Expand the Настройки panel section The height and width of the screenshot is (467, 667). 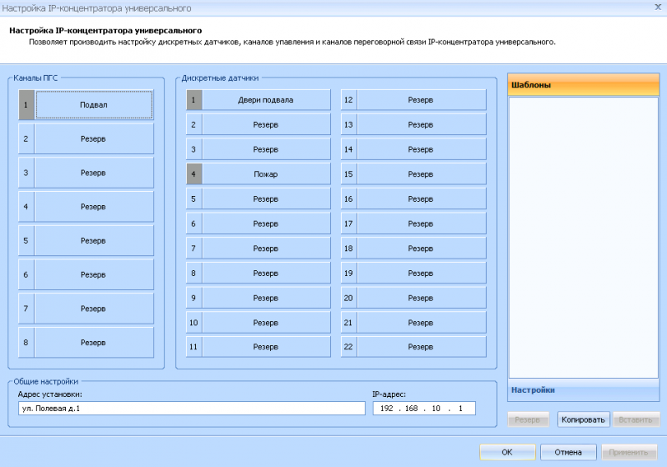click(583, 390)
